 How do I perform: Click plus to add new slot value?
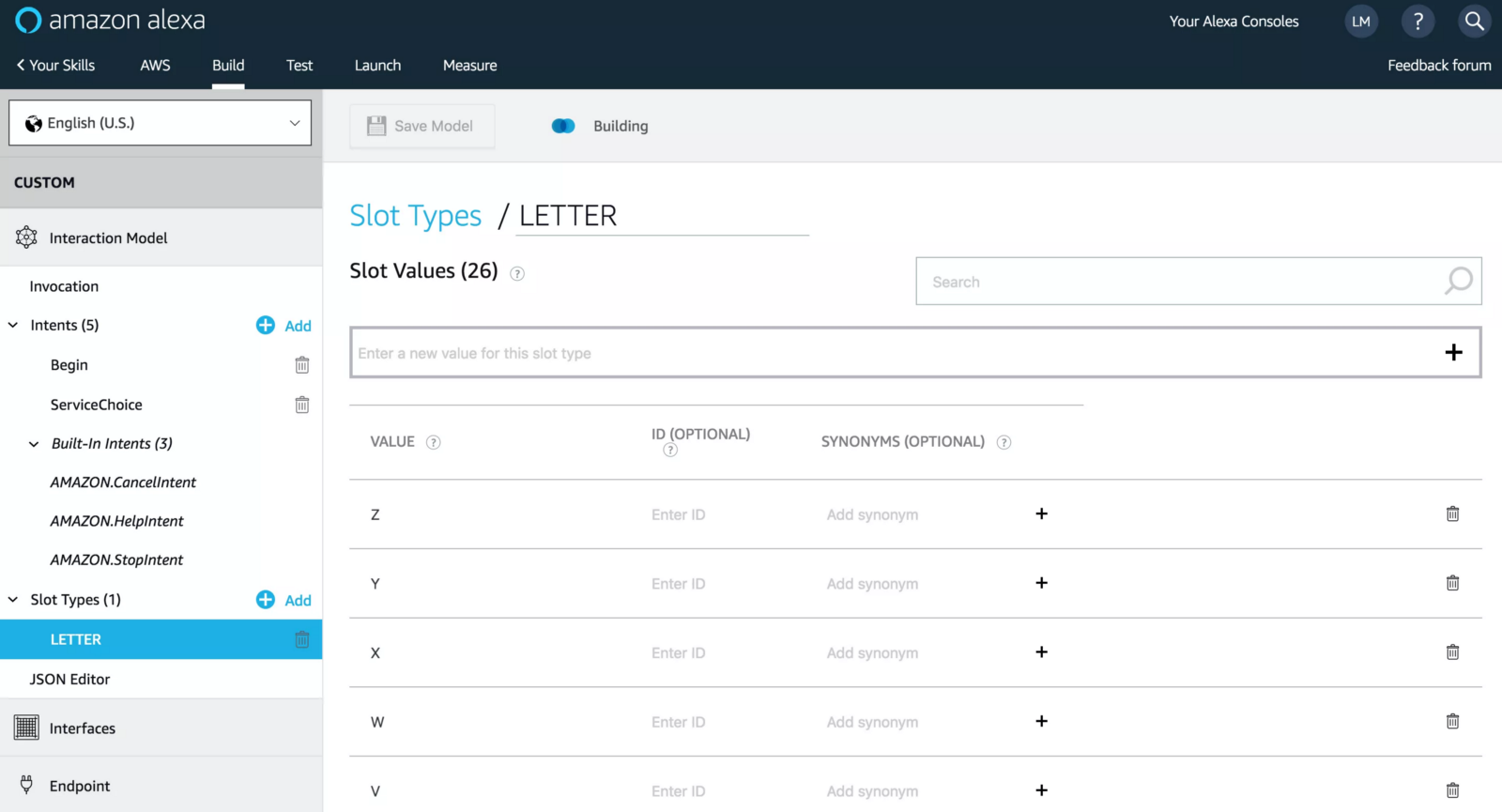coord(1453,353)
